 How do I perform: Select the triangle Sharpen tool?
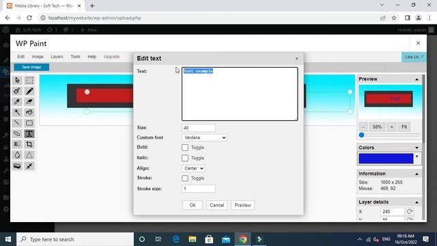coord(29,155)
